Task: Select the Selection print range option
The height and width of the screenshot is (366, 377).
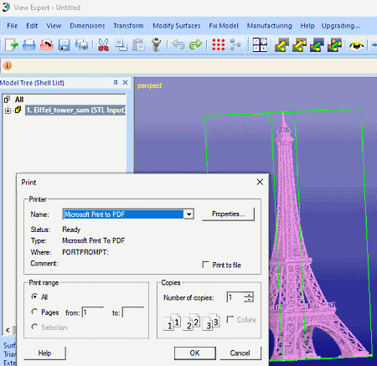Action: (x=34, y=327)
